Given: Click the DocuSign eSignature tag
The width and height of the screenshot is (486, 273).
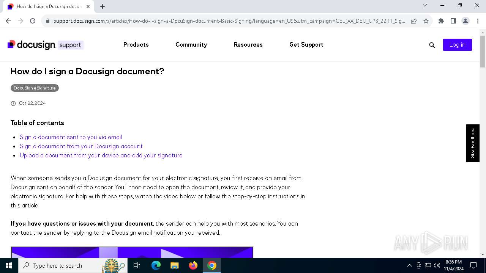Looking at the screenshot, I should (x=35, y=88).
